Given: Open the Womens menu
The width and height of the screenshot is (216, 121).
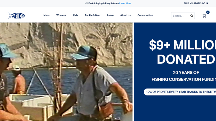Looking at the screenshot, I should [x=61, y=15].
